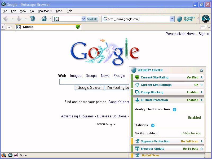212x159 pixels.
Task: Click the Browser Update download icon
Action: coord(137,149)
